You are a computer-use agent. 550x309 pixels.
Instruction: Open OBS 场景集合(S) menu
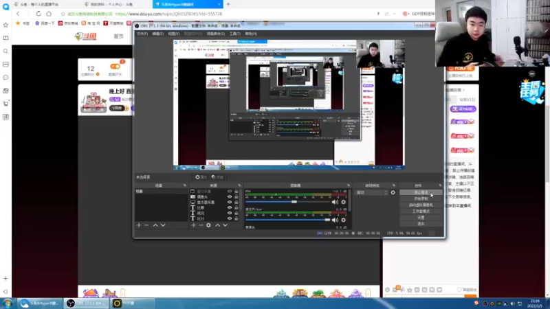pos(216,34)
